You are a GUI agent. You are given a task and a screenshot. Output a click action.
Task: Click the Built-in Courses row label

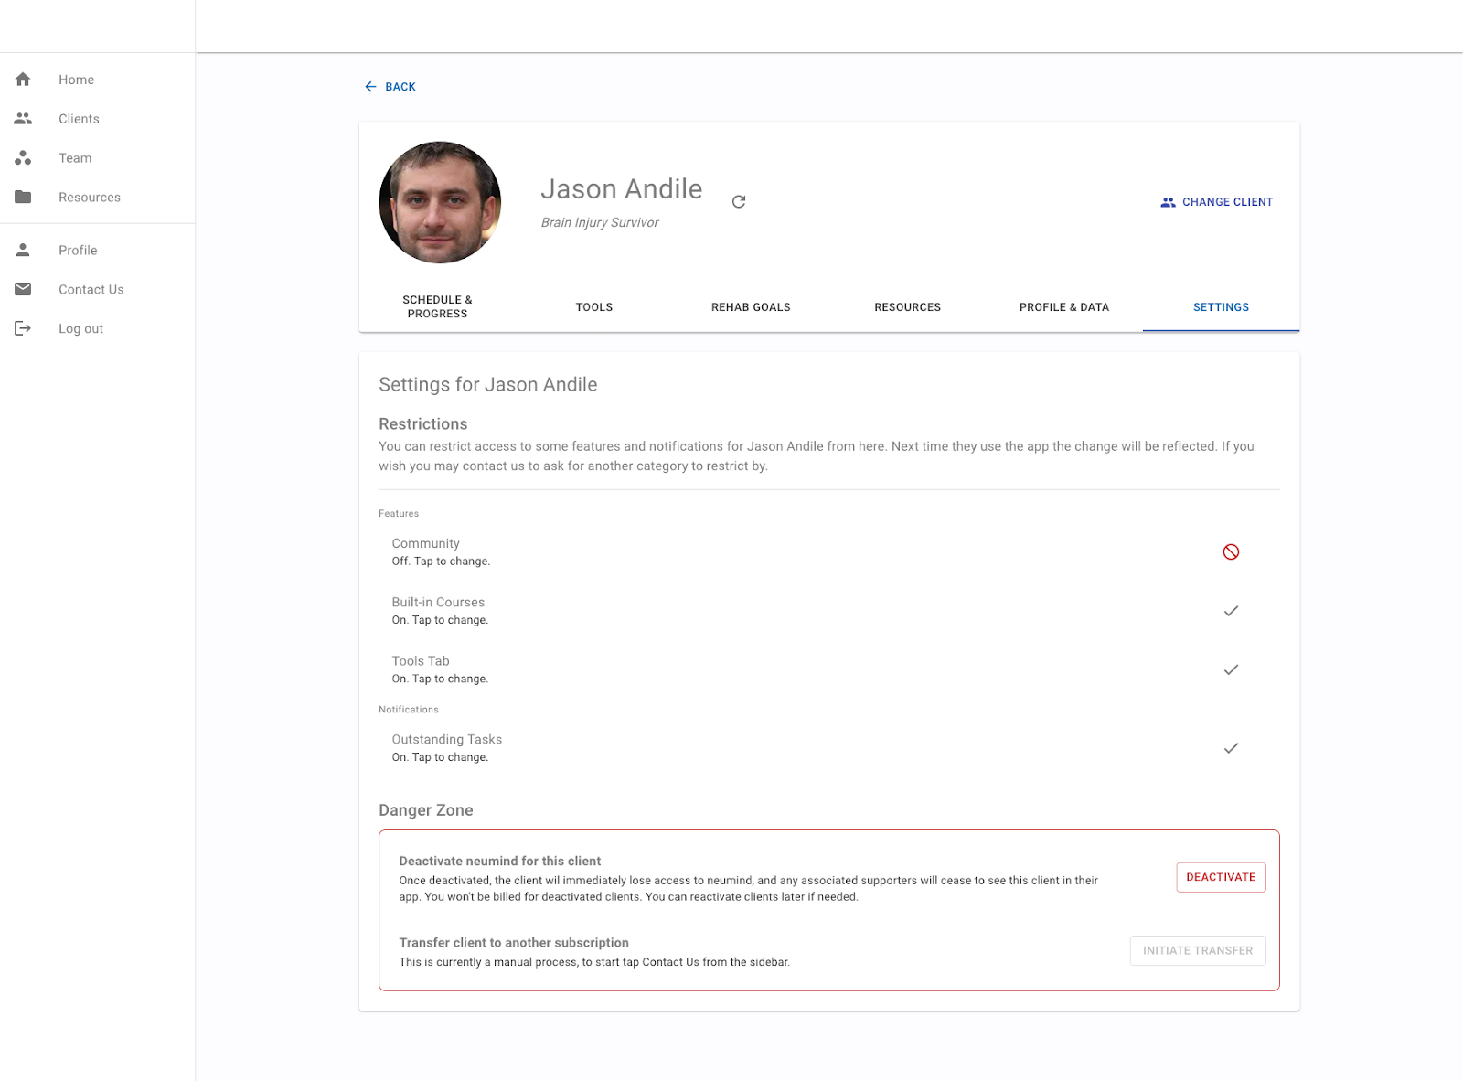438,602
